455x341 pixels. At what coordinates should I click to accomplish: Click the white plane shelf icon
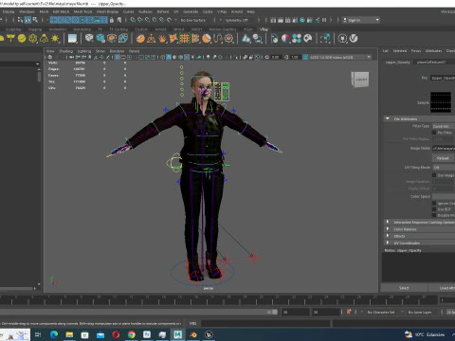point(72,39)
